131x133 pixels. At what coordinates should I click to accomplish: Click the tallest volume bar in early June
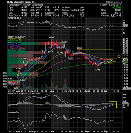click(x=52, y=84)
